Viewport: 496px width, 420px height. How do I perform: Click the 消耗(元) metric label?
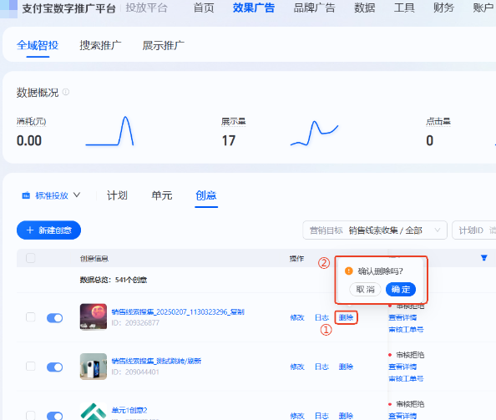point(32,121)
